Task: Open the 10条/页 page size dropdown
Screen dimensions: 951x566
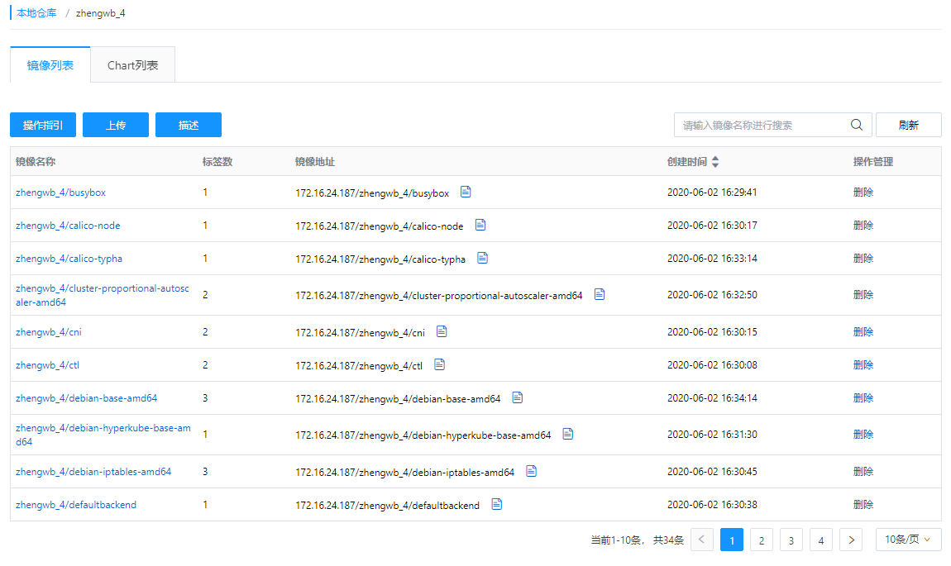Action: 907,539
